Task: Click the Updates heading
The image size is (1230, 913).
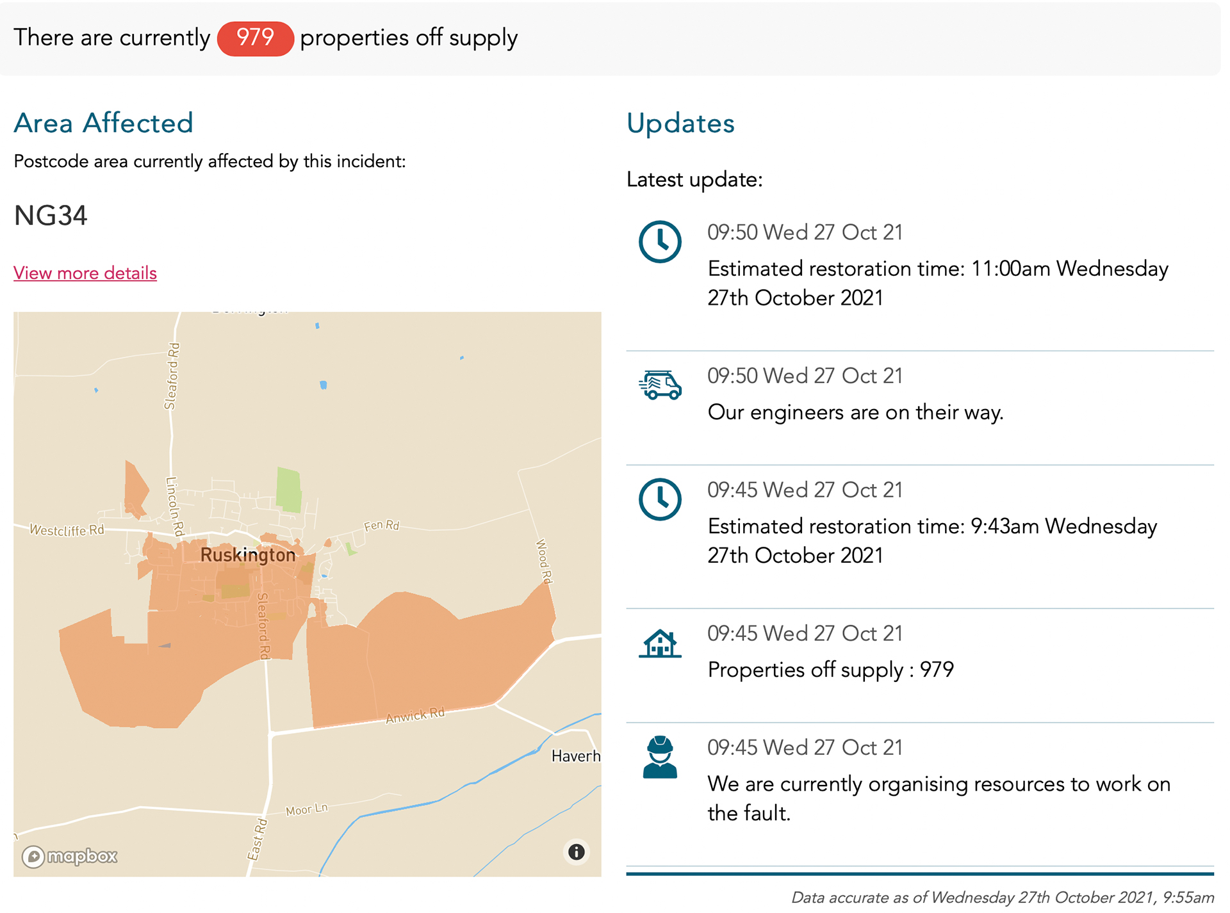Action: [x=680, y=123]
